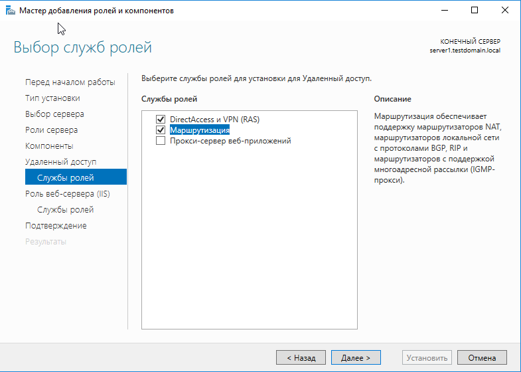Viewport: 521px width, 372px height.
Task: Click the wizard icon in title bar
Action: point(9,10)
